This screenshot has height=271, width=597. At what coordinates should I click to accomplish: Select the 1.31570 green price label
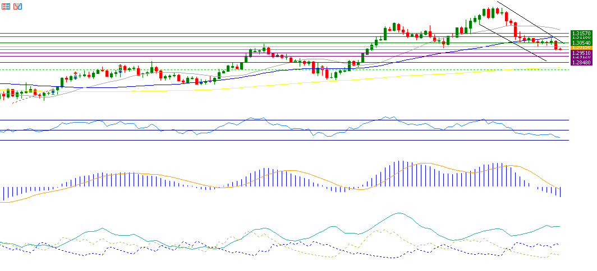[580, 34]
